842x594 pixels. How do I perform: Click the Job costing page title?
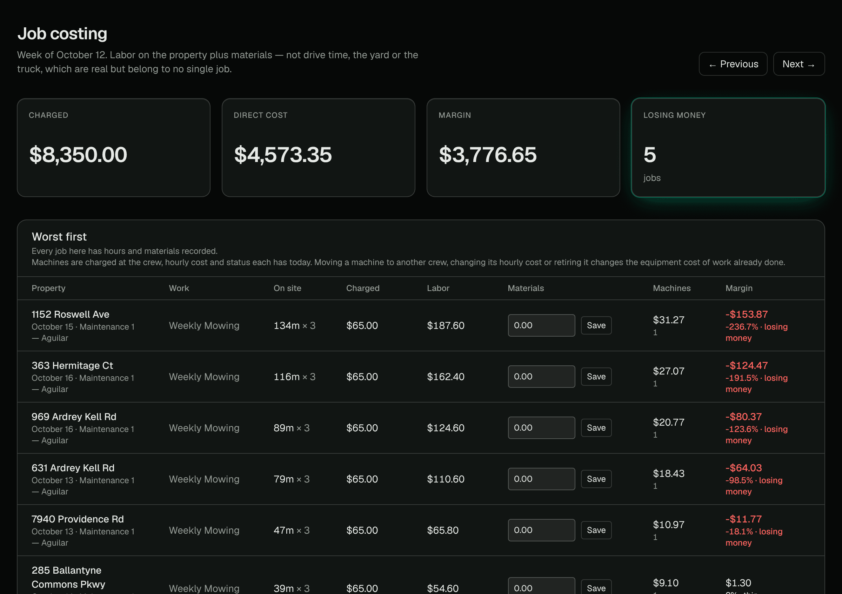tap(62, 34)
